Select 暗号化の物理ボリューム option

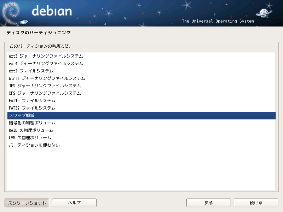141,123
